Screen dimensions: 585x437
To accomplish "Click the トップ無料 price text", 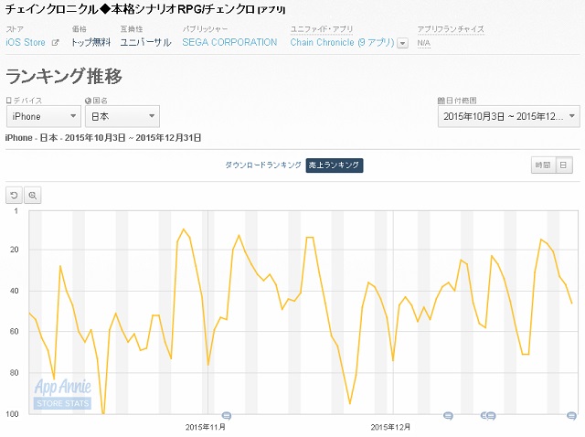I will tap(91, 43).
